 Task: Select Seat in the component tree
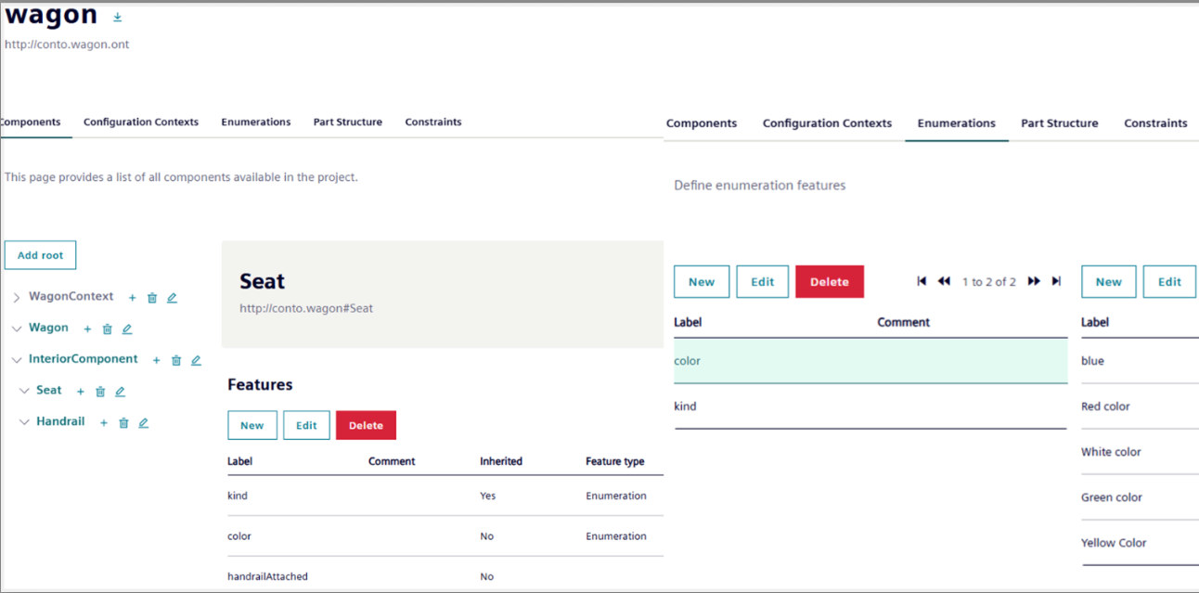pos(49,391)
